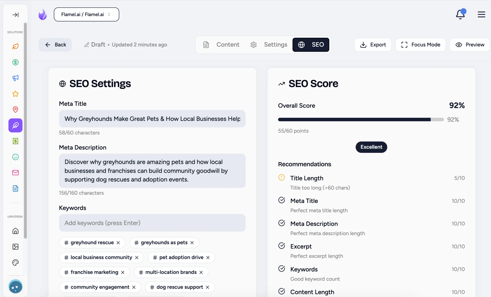491x297 pixels.
Task: Select the SEO tab
Action: pyautogui.click(x=311, y=45)
